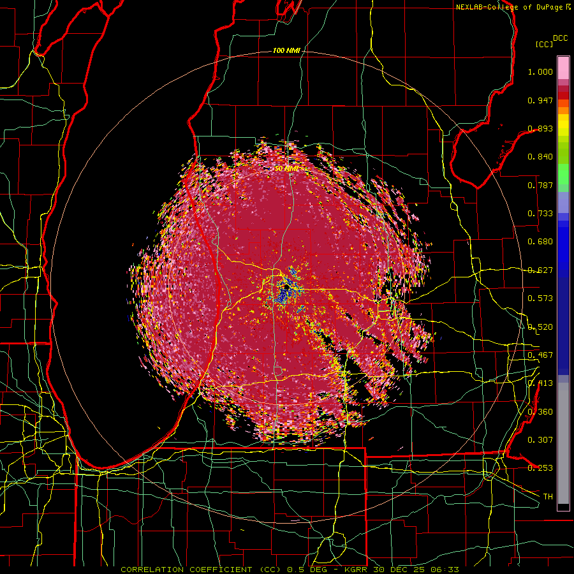Pick the light pink color bar segment
The height and width of the screenshot is (574, 574).
pyautogui.click(x=563, y=68)
